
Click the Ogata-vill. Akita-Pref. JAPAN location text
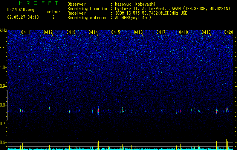(173, 9)
